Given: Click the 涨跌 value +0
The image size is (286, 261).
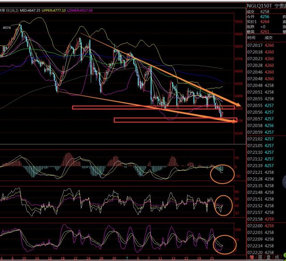Looking at the screenshot, I should pyautogui.click(x=263, y=27).
